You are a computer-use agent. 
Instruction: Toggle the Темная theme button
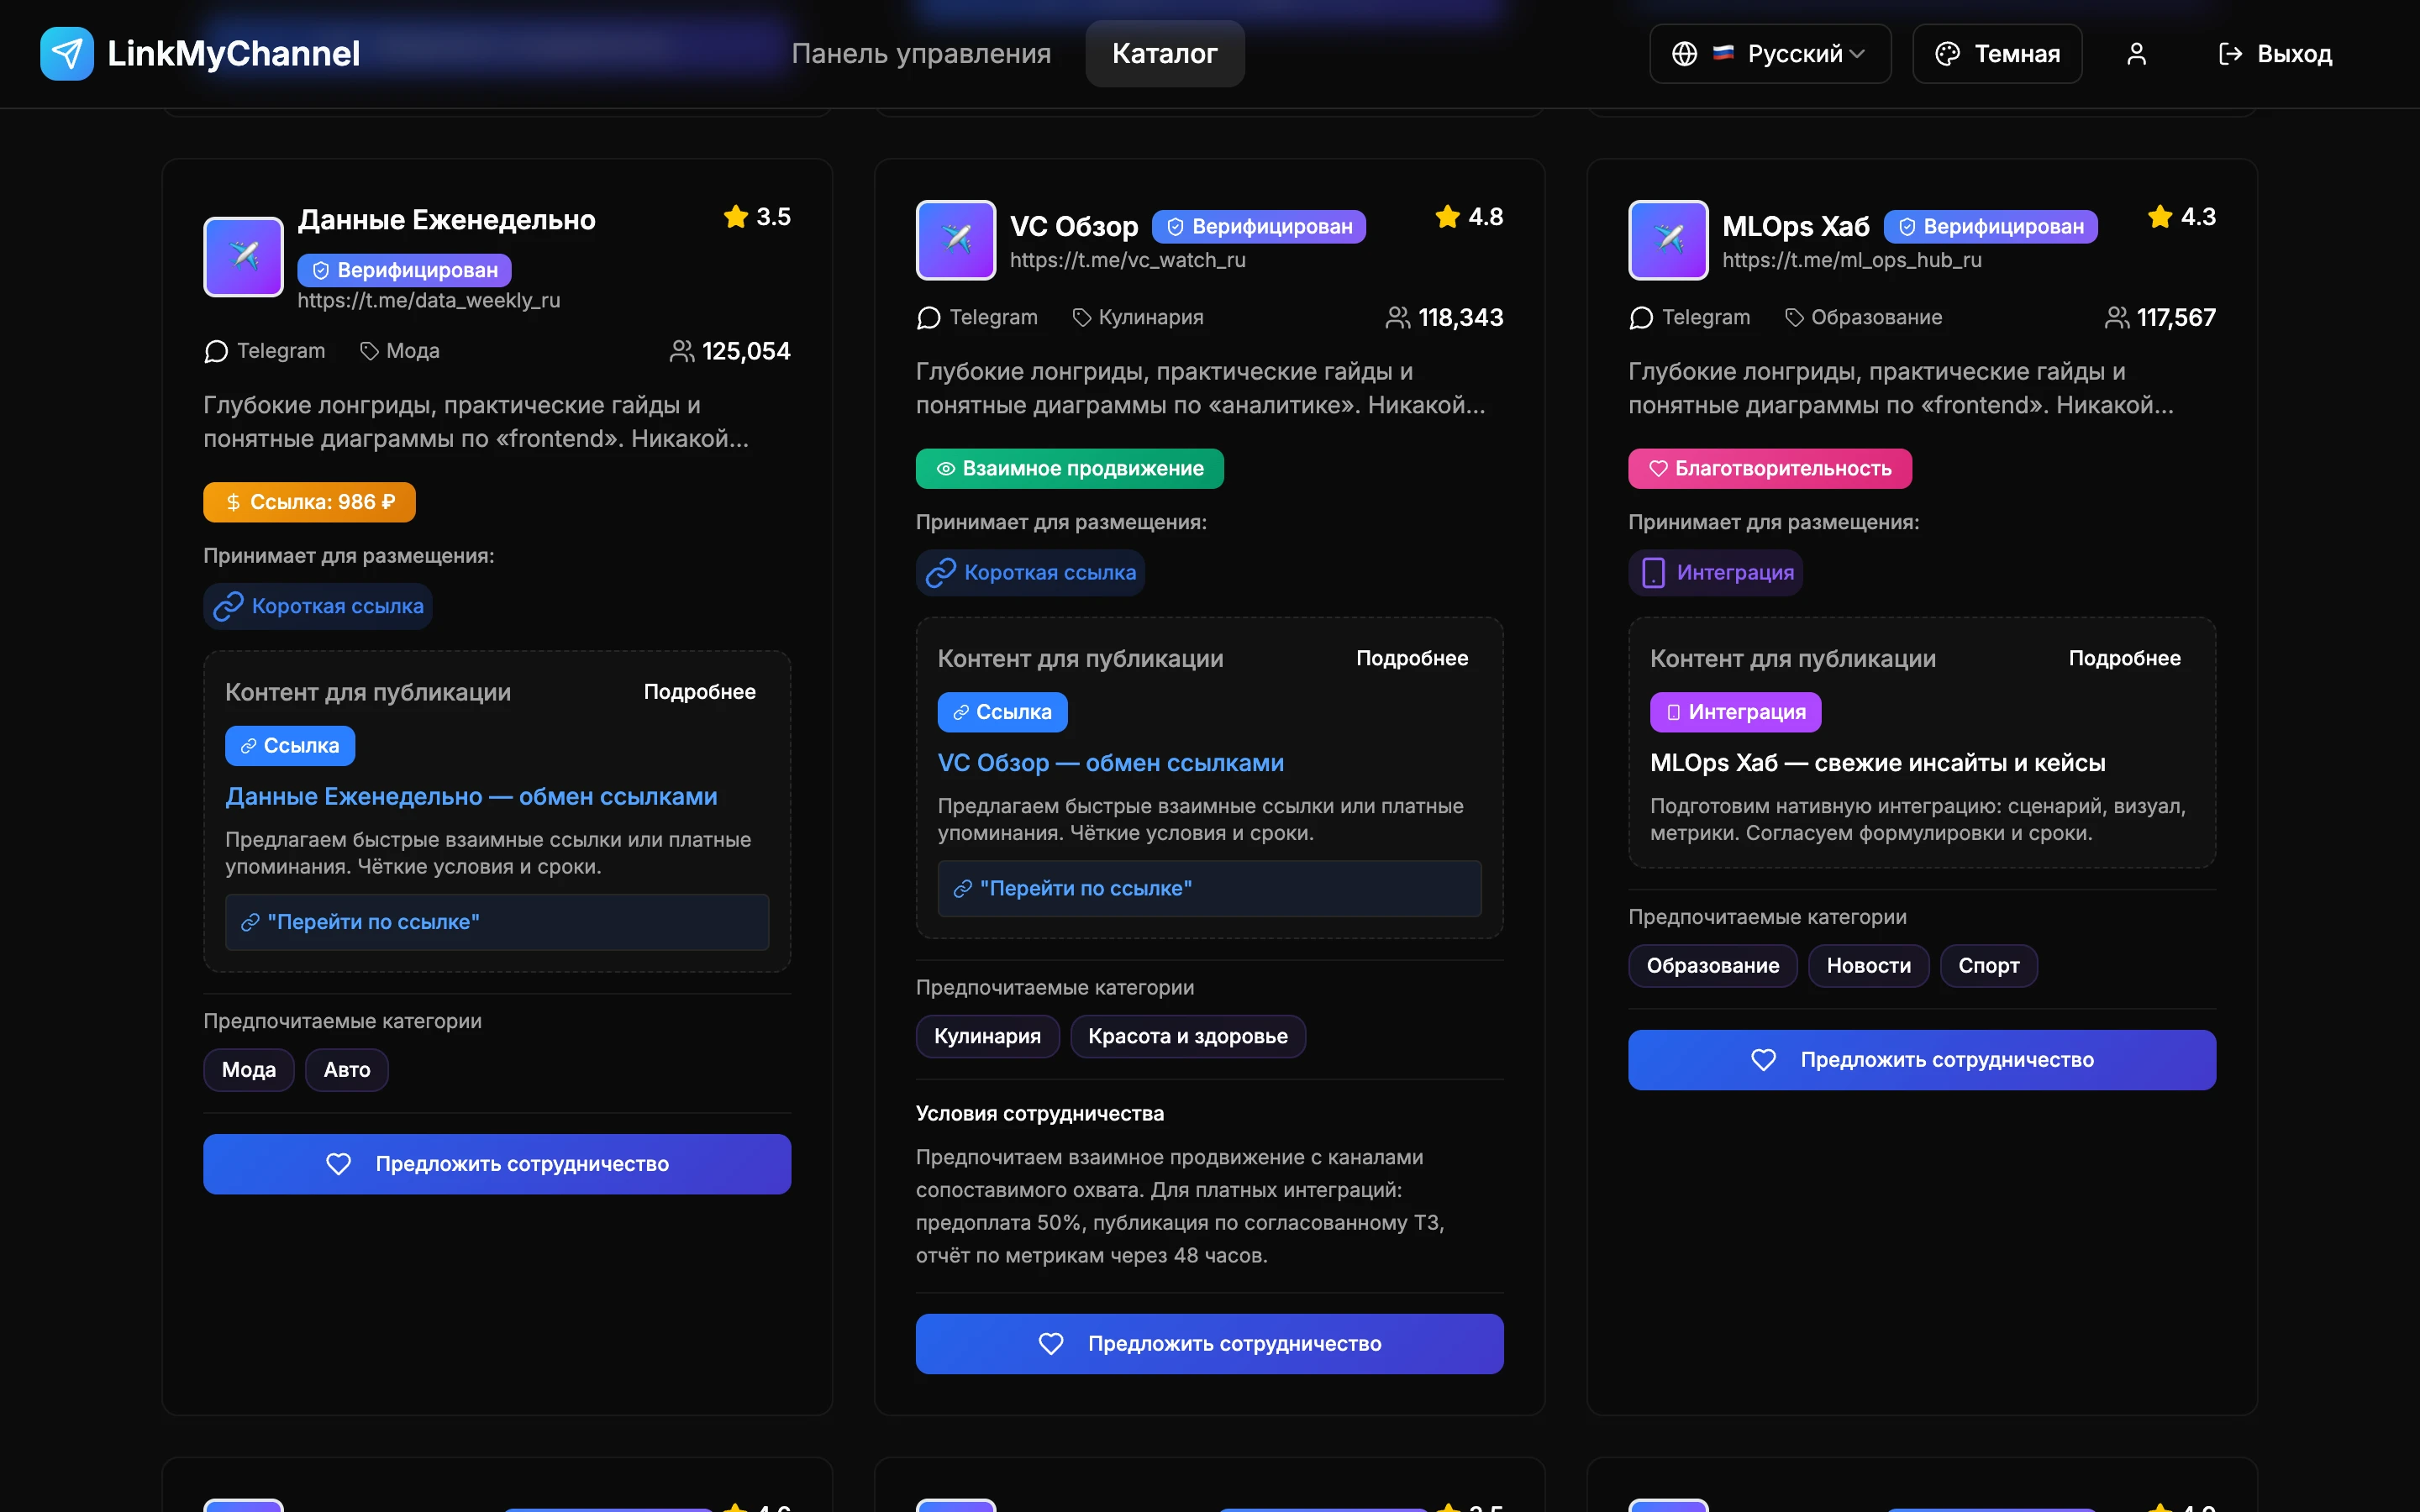[x=1997, y=53]
